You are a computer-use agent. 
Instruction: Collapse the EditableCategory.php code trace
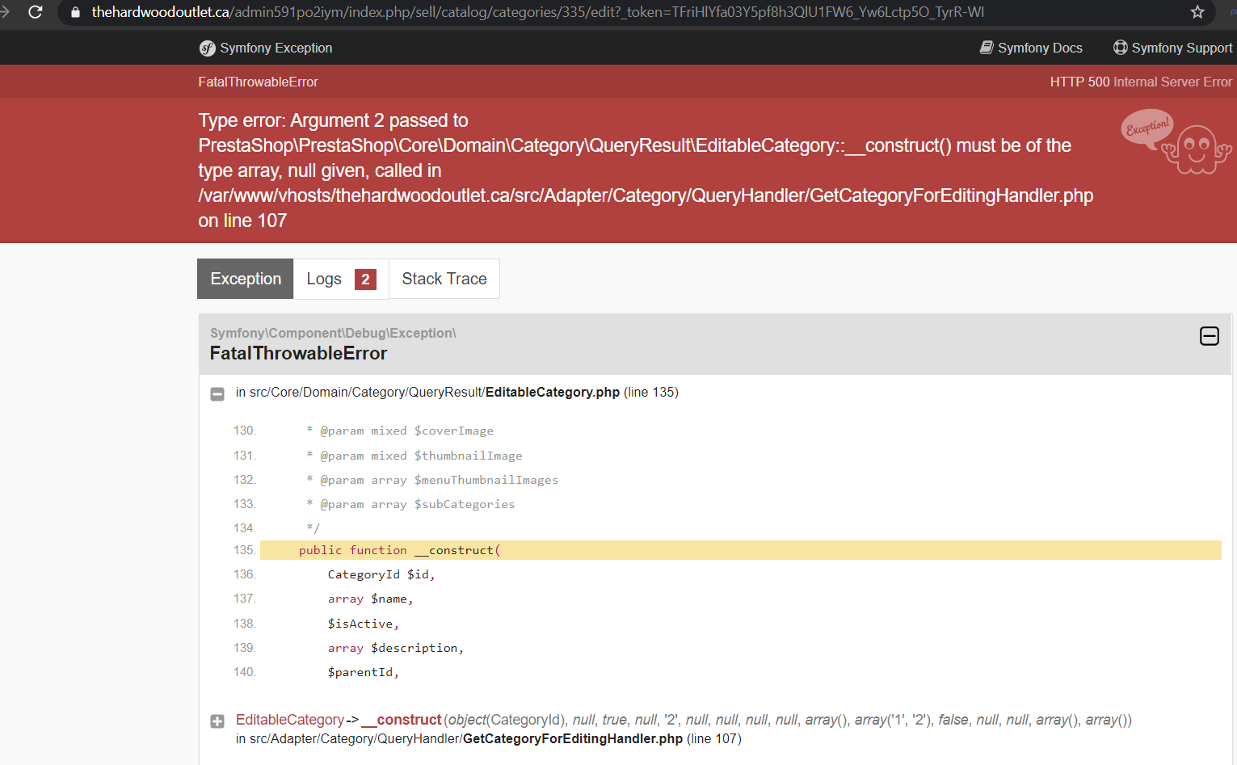pos(217,394)
